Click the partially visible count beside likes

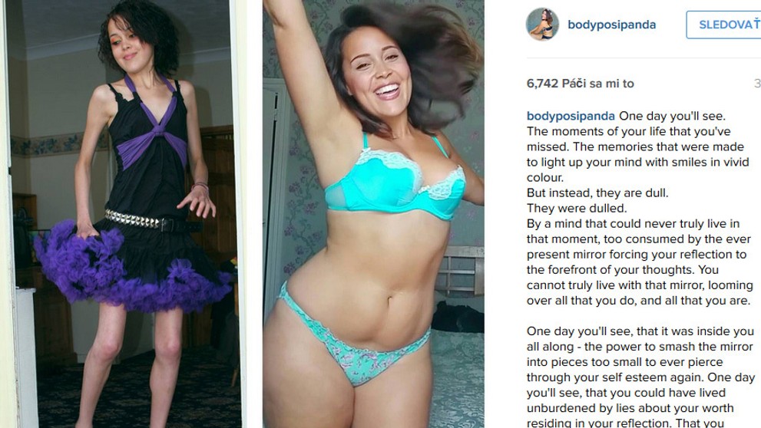757,84
